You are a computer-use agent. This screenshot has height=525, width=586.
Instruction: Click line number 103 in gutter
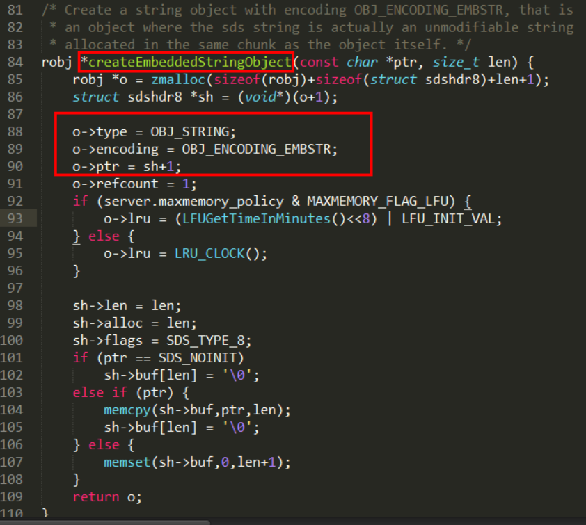pyautogui.click(x=12, y=392)
